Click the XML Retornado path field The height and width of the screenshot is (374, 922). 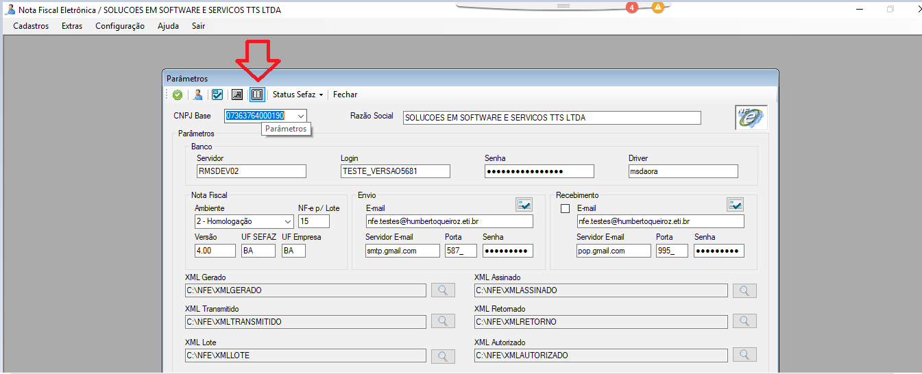tap(601, 321)
